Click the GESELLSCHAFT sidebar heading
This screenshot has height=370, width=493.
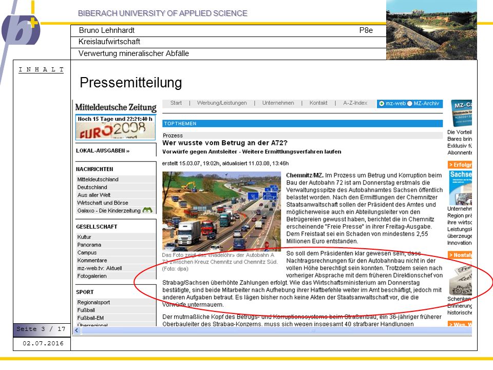[x=97, y=227]
